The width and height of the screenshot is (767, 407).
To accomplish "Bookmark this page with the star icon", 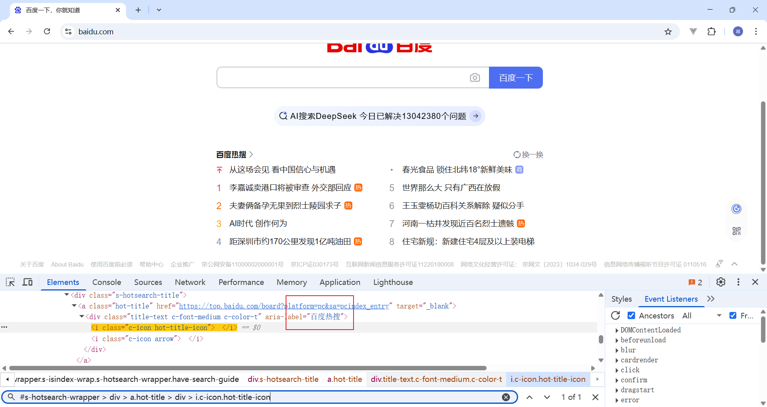I will (x=668, y=32).
